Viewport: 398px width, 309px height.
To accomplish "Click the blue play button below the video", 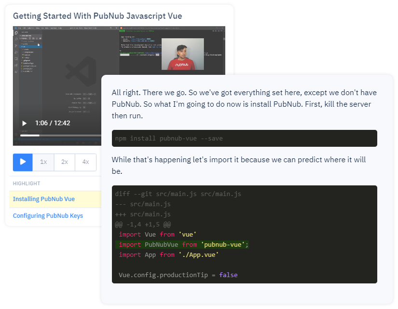I will point(23,162).
